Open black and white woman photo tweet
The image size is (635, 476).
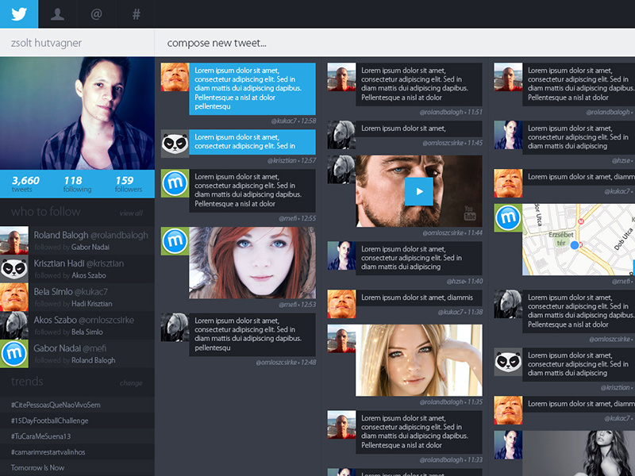(x=579, y=453)
